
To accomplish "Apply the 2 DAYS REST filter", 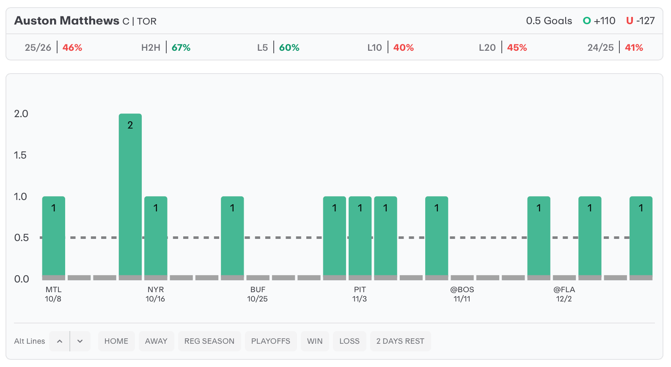I will (x=400, y=341).
